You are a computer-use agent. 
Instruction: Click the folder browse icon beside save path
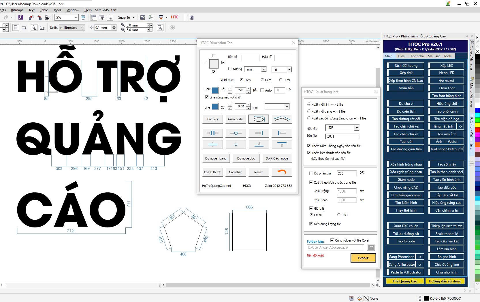[371, 248]
